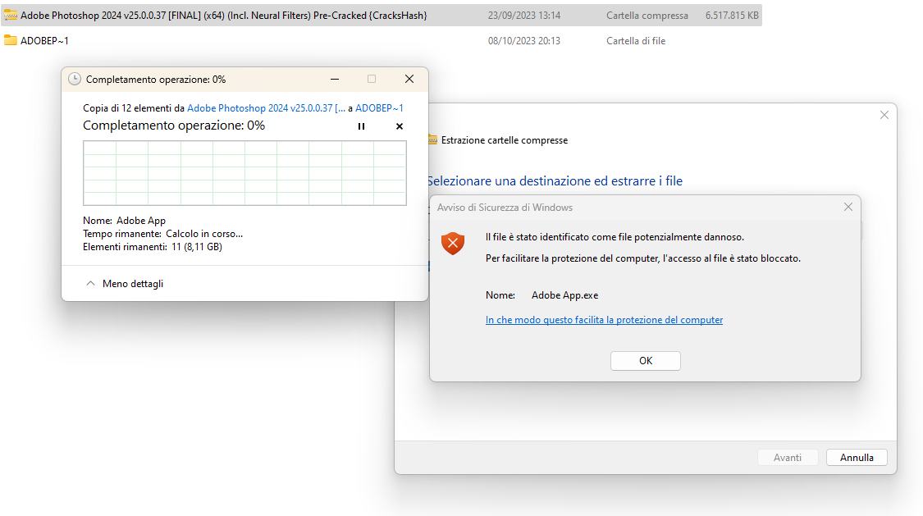
Task: Select the ADOBEP~1 folder row
Action: (381, 40)
